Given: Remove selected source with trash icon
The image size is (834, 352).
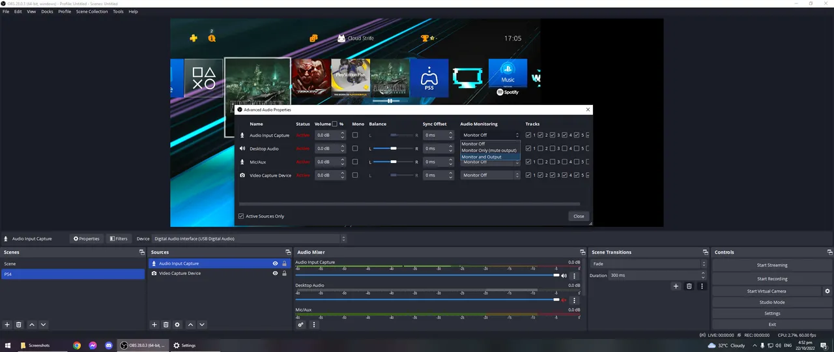Looking at the screenshot, I should (x=166, y=325).
